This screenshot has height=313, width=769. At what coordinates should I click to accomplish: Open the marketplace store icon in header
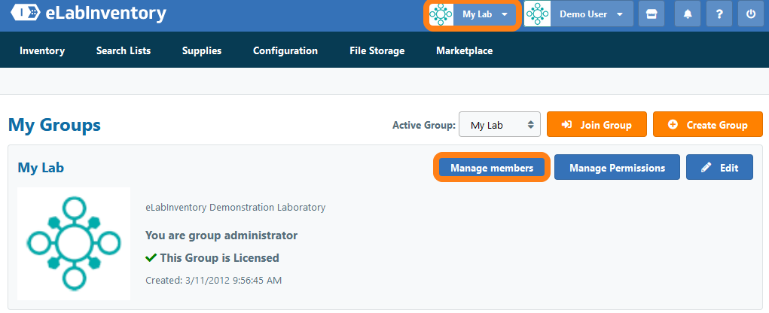[652, 14]
